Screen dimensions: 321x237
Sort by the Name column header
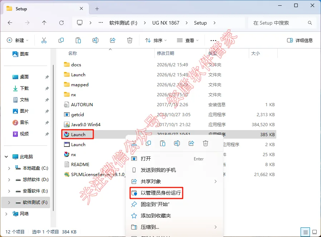[73, 53]
